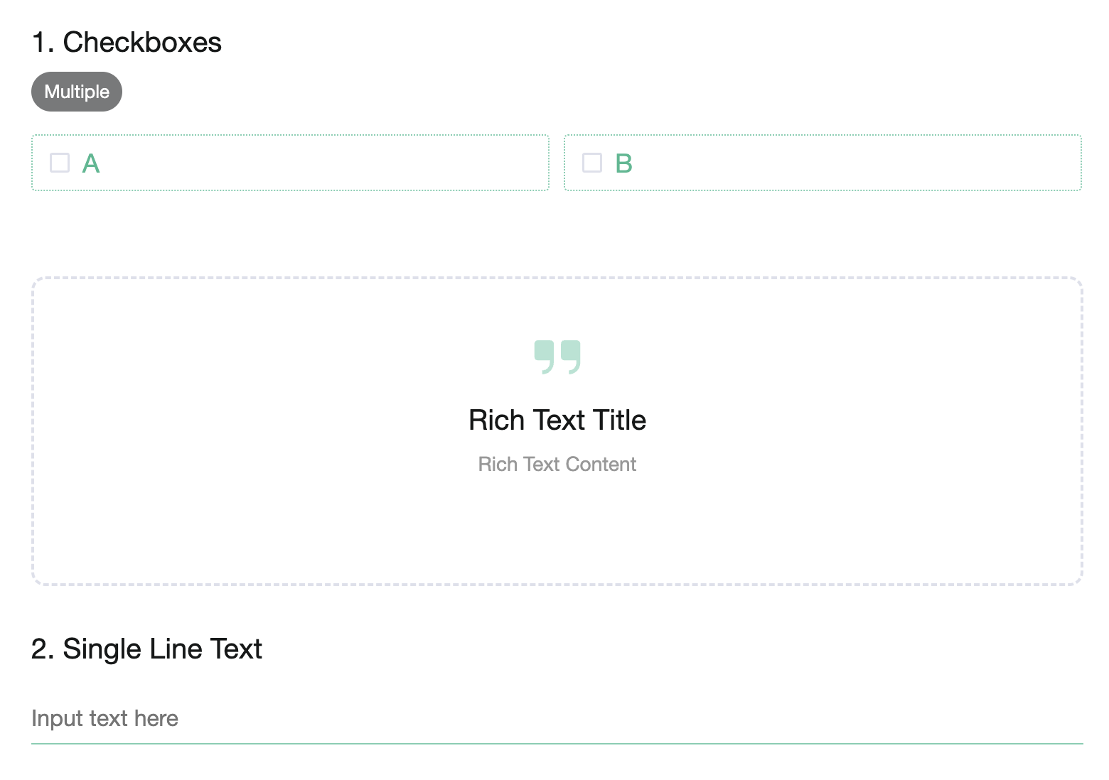This screenshot has height=780, width=1109.
Task: Click the 2. Single Line Text heading
Action: click(146, 648)
